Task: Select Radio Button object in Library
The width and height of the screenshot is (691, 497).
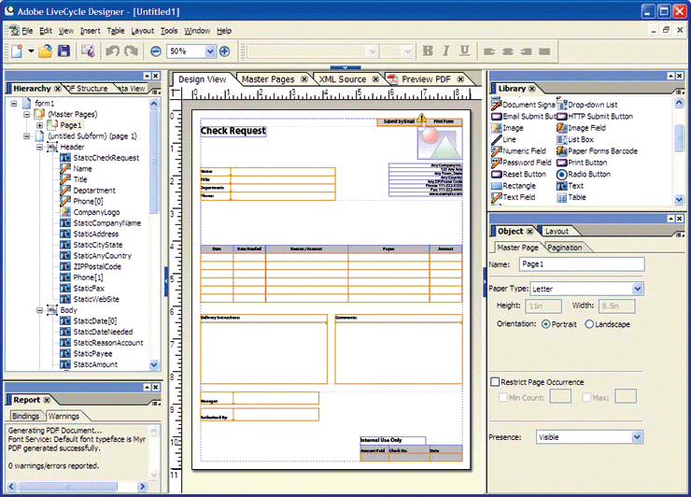Action: click(x=584, y=174)
